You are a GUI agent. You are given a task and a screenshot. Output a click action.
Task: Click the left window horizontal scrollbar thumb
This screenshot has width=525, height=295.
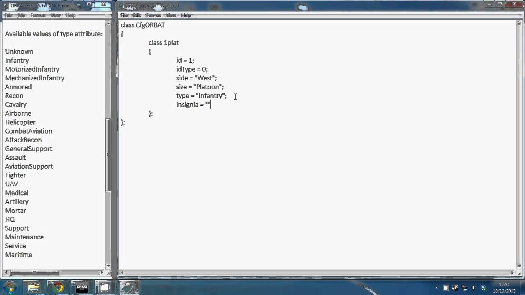click(35, 272)
